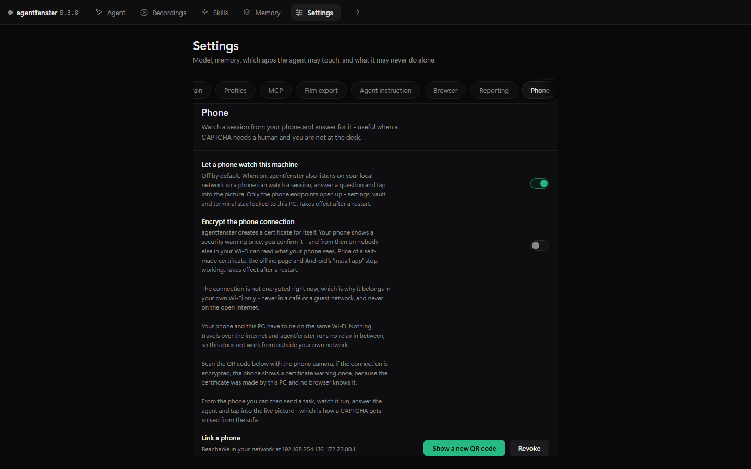Image resolution: width=751 pixels, height=469 pixels.
Task: Click the Settings sliders icon
Action: click(299, 13)
